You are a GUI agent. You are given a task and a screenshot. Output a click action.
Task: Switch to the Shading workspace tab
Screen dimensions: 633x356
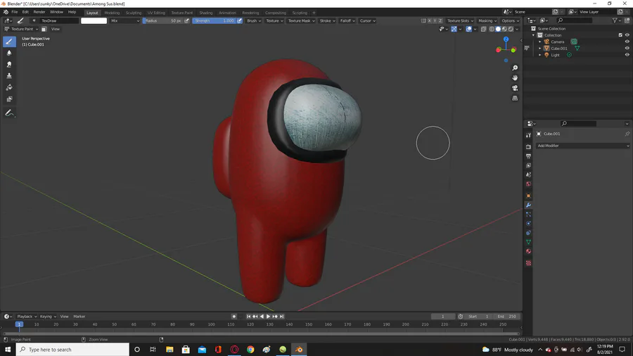pyautogui.click(x=206, y=13)
